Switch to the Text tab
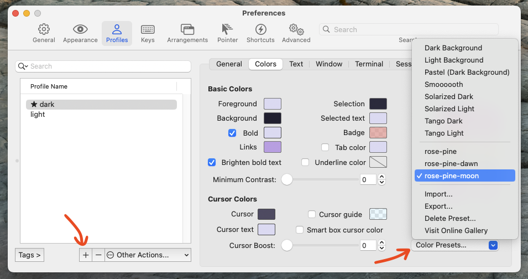The image size is (528, 279). [x=296, y=64]
